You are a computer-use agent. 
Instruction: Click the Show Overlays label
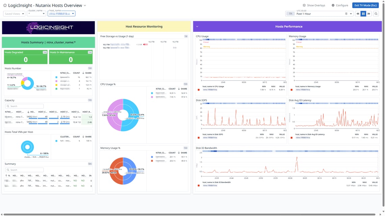(x=316, y=5)
